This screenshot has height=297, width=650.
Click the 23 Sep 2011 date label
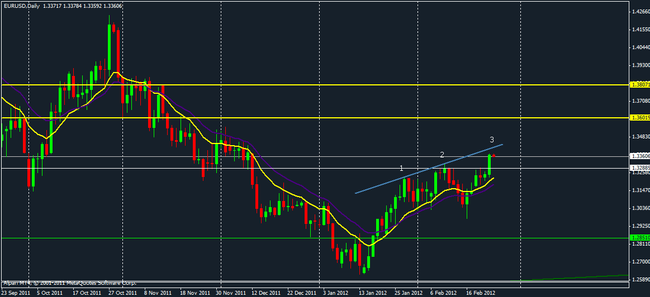(x=15, y=292)
